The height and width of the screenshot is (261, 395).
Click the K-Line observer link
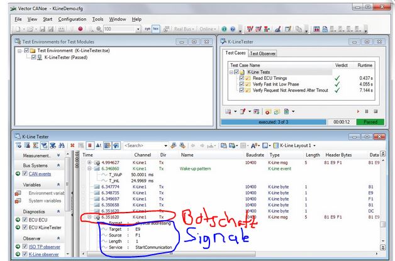click(x=43, y=255)
